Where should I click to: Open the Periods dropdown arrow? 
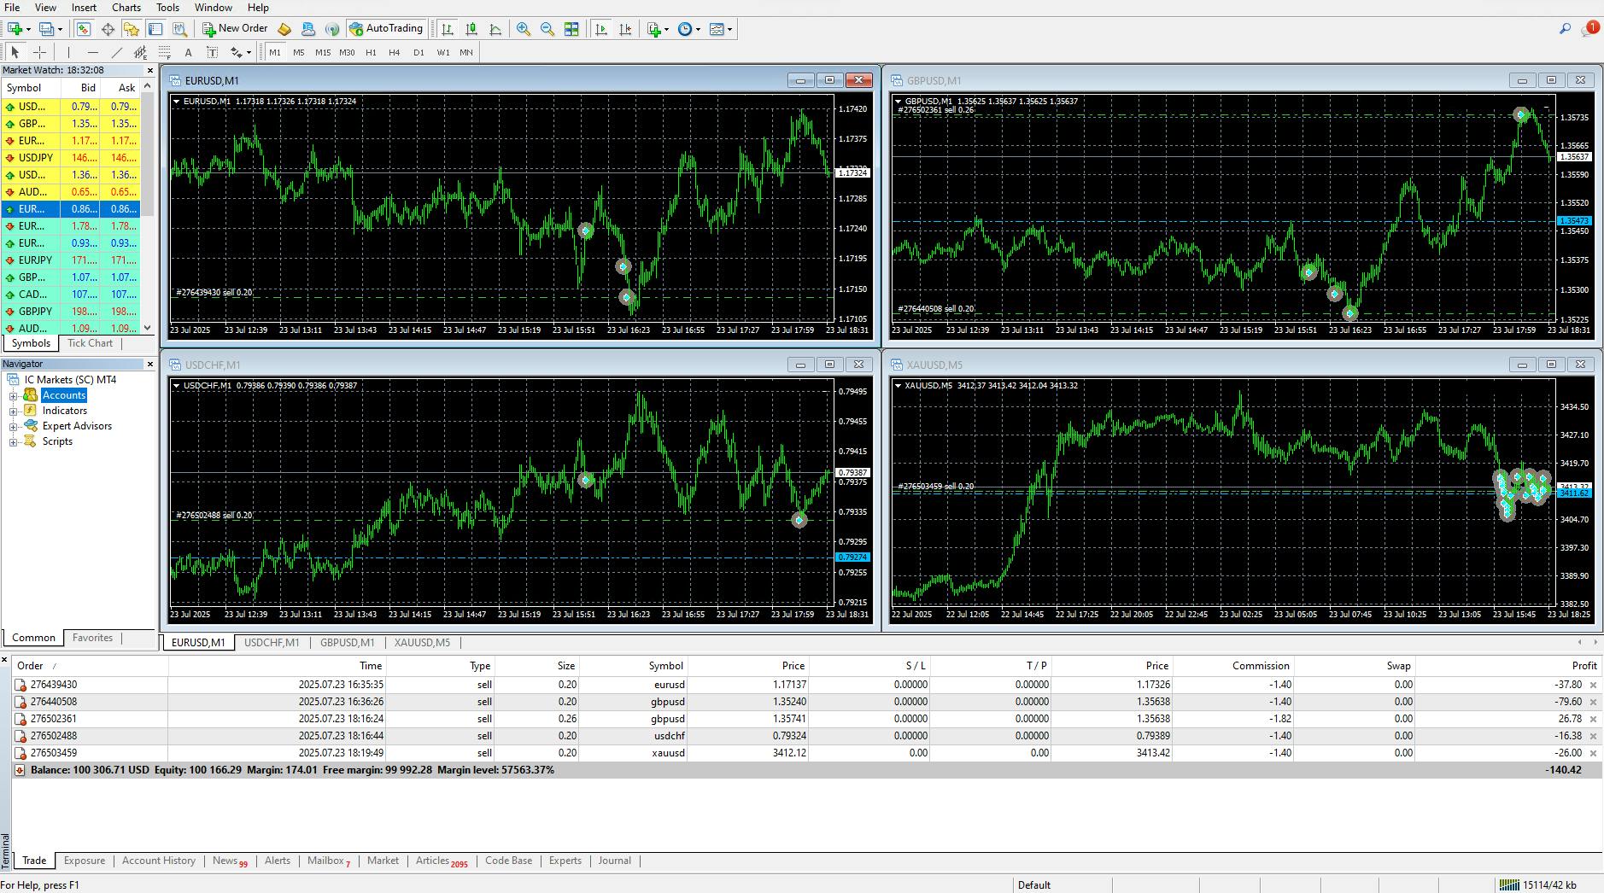pyautogui.click(x=698, y=29)
